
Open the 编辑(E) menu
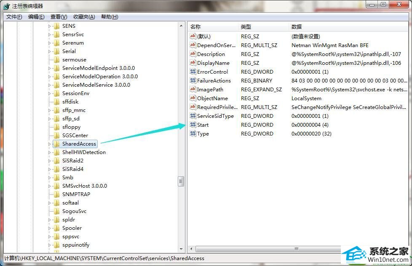(x=36, y=17)
